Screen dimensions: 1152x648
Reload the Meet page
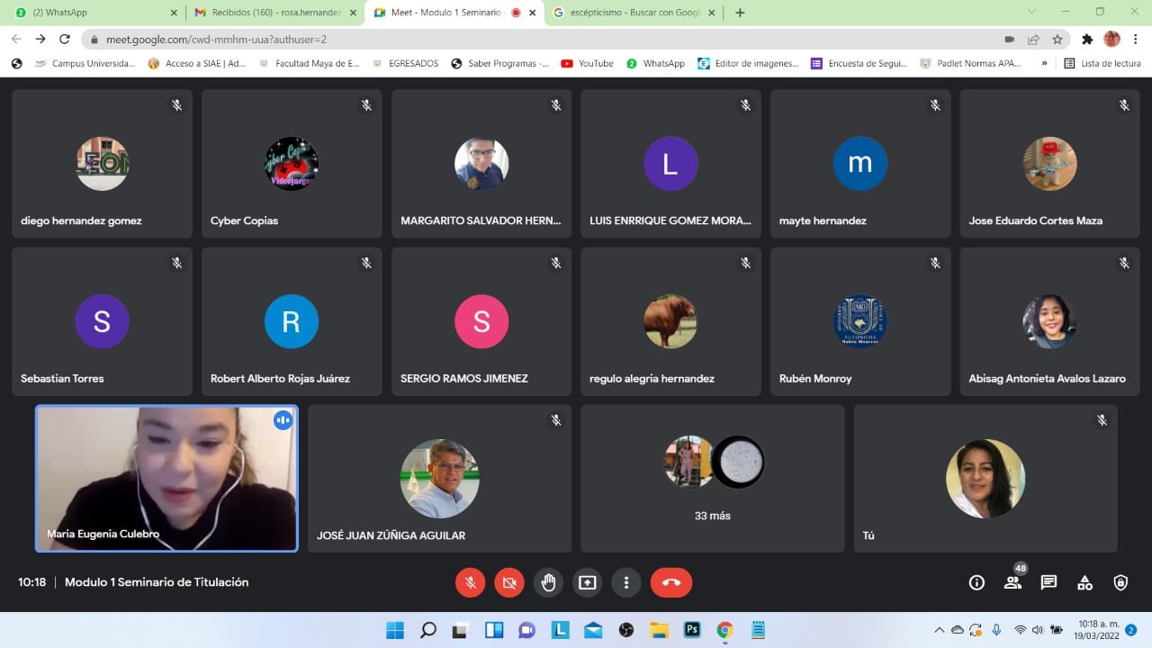pyautogui.click(x=65, y=39)
